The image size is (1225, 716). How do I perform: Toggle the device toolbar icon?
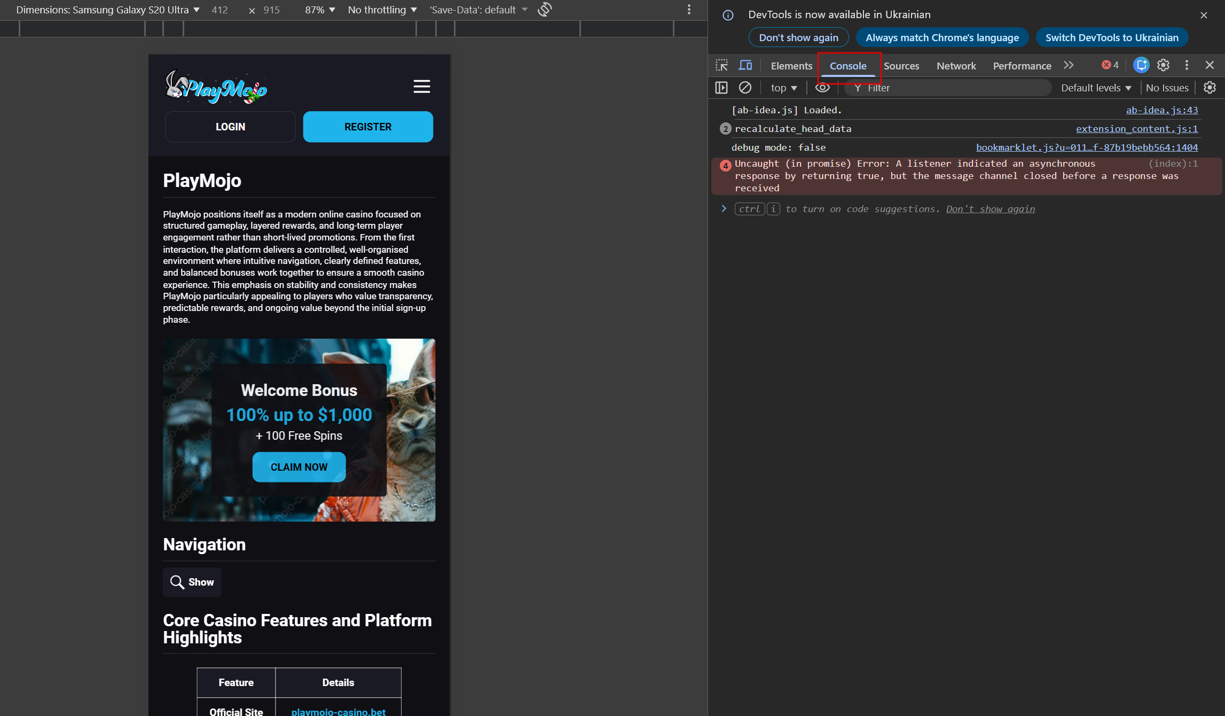click(745, 65)
